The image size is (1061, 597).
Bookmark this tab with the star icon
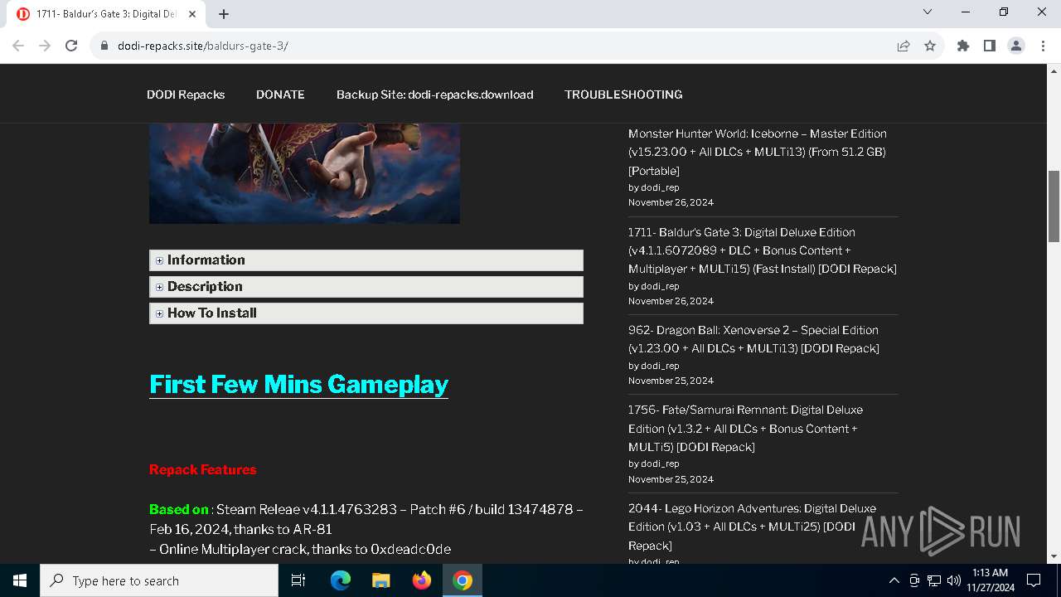(930, 46)
